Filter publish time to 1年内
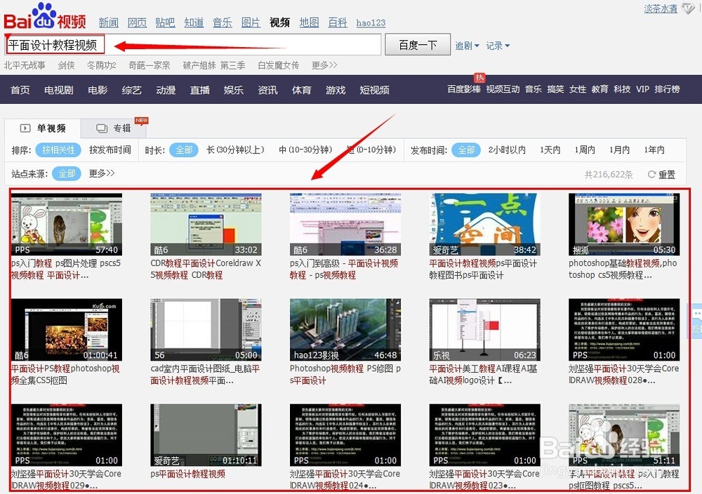702x494 pixels. tap(654, 150)
